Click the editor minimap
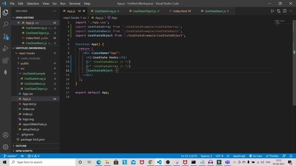 [283, 22]
